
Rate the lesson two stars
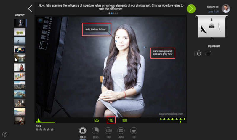[41, 129]
